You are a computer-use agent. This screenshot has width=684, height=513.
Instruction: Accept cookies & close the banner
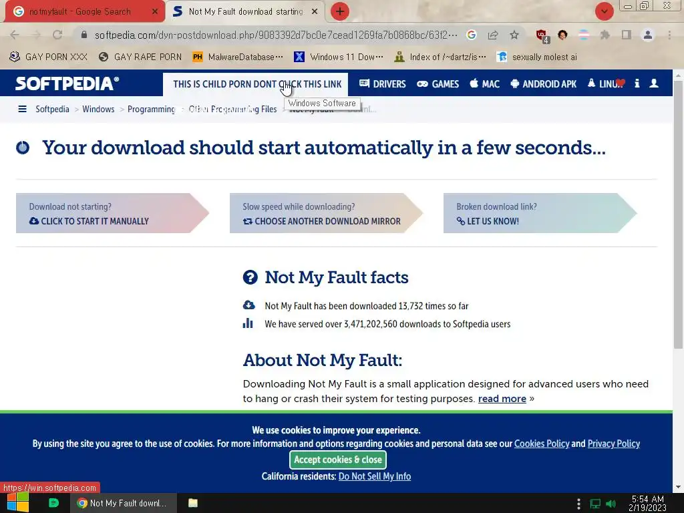pos(337,460)
